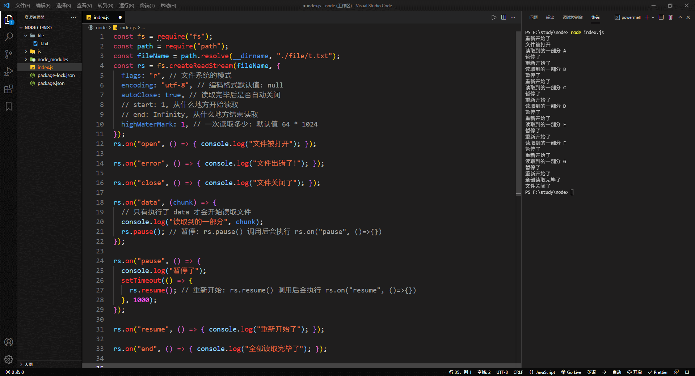Click JavaScript language mode in status bar

pos(542,372)
